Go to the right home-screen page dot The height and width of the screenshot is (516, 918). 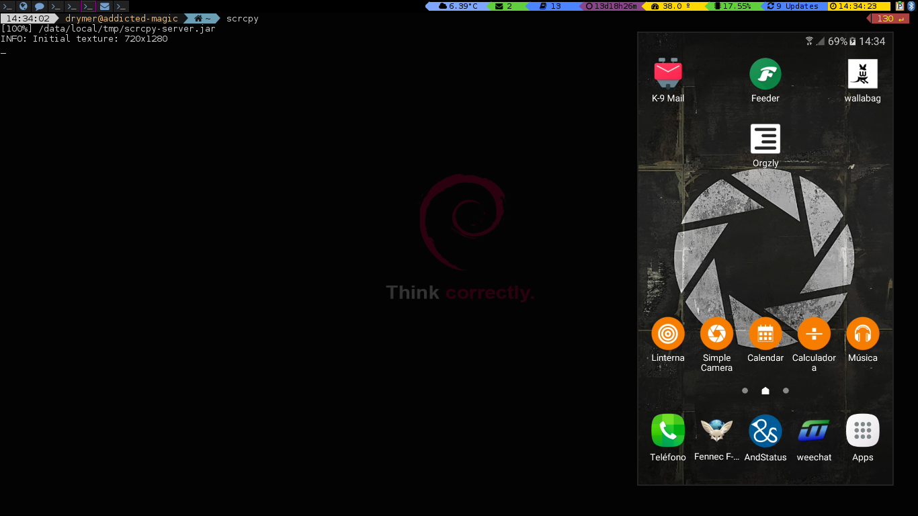[786, 390]
